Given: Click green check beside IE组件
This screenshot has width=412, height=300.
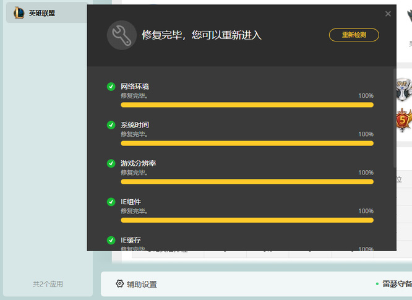Looking at the screenshot, I should [x=111, y=202].
